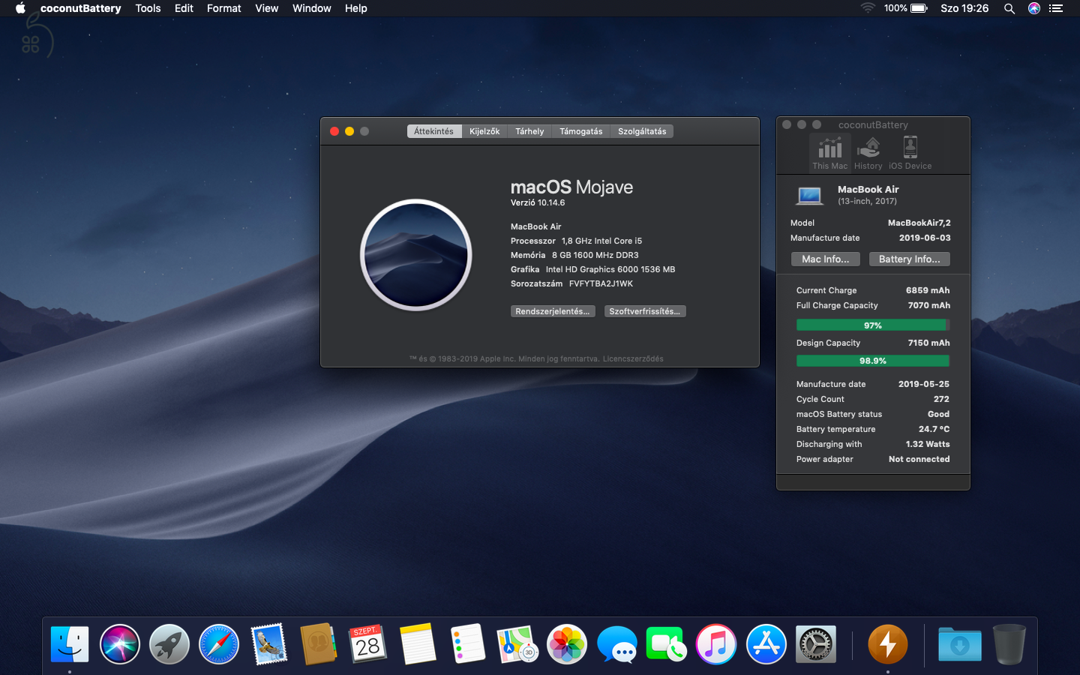Open the View menu
The image size is (1080, 675).
coord(266,8)
